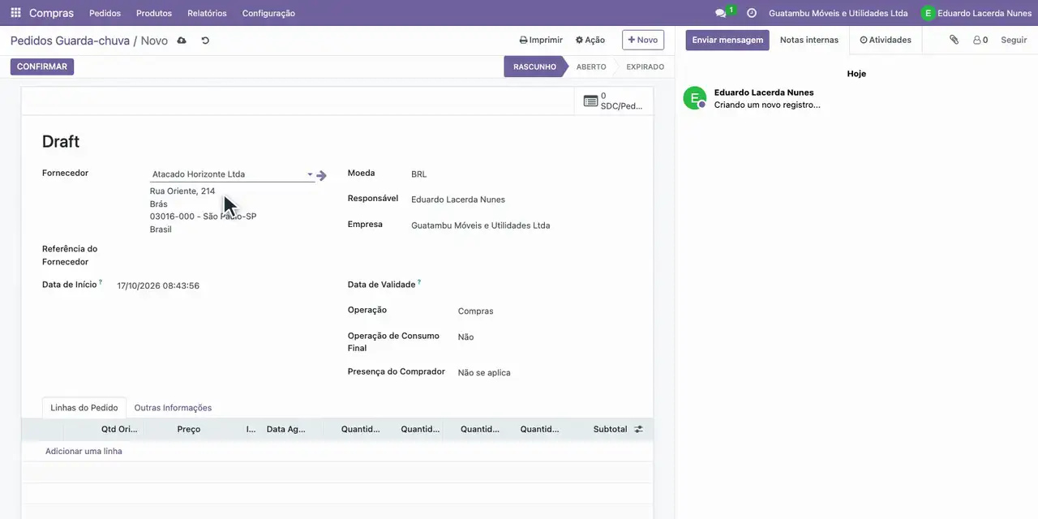Screen dimensions: 1038x519
Task: Go back to Pedidos Guarda-chuva breadcrumb
Action: coord(70,41)
